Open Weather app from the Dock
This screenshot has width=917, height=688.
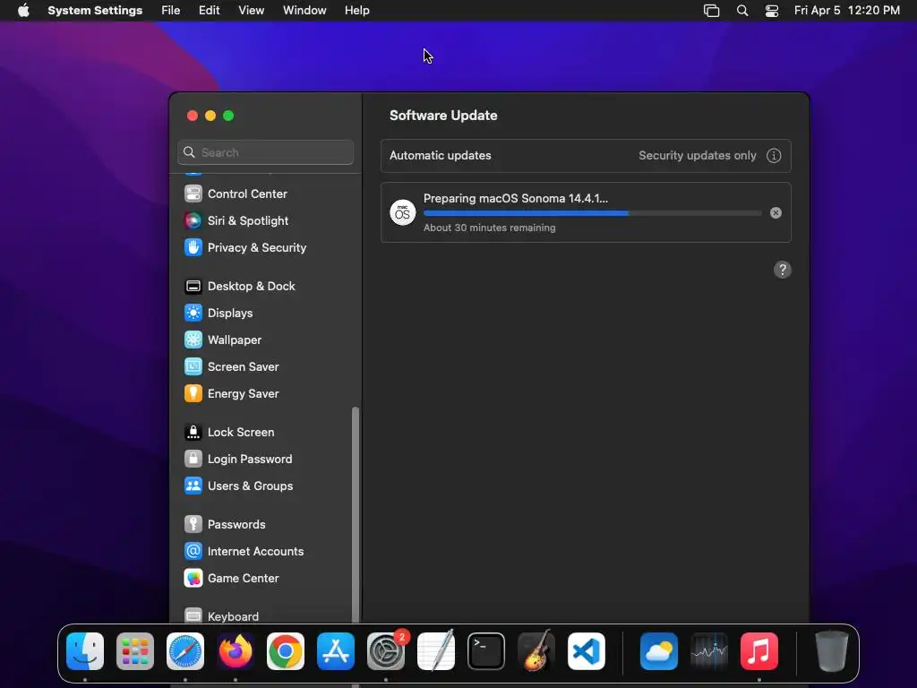(x=659, y=651)
